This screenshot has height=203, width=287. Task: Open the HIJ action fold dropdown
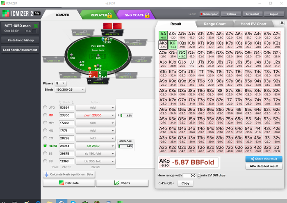click(96, 130)
